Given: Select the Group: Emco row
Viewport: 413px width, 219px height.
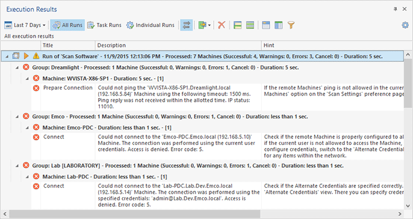Looking at the screenshot, I should pyautogui.click(x=170, y=116).
